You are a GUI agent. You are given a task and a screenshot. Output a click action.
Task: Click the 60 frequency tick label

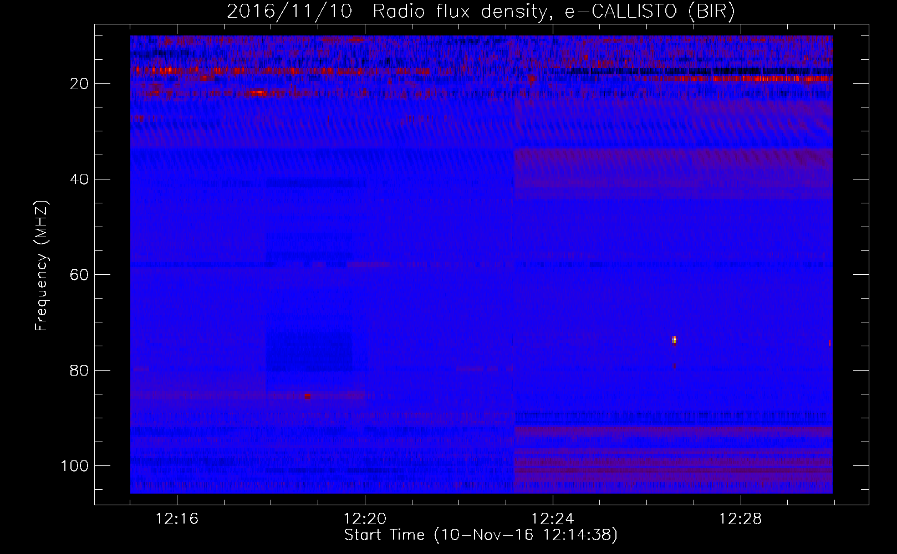[80, 275]
